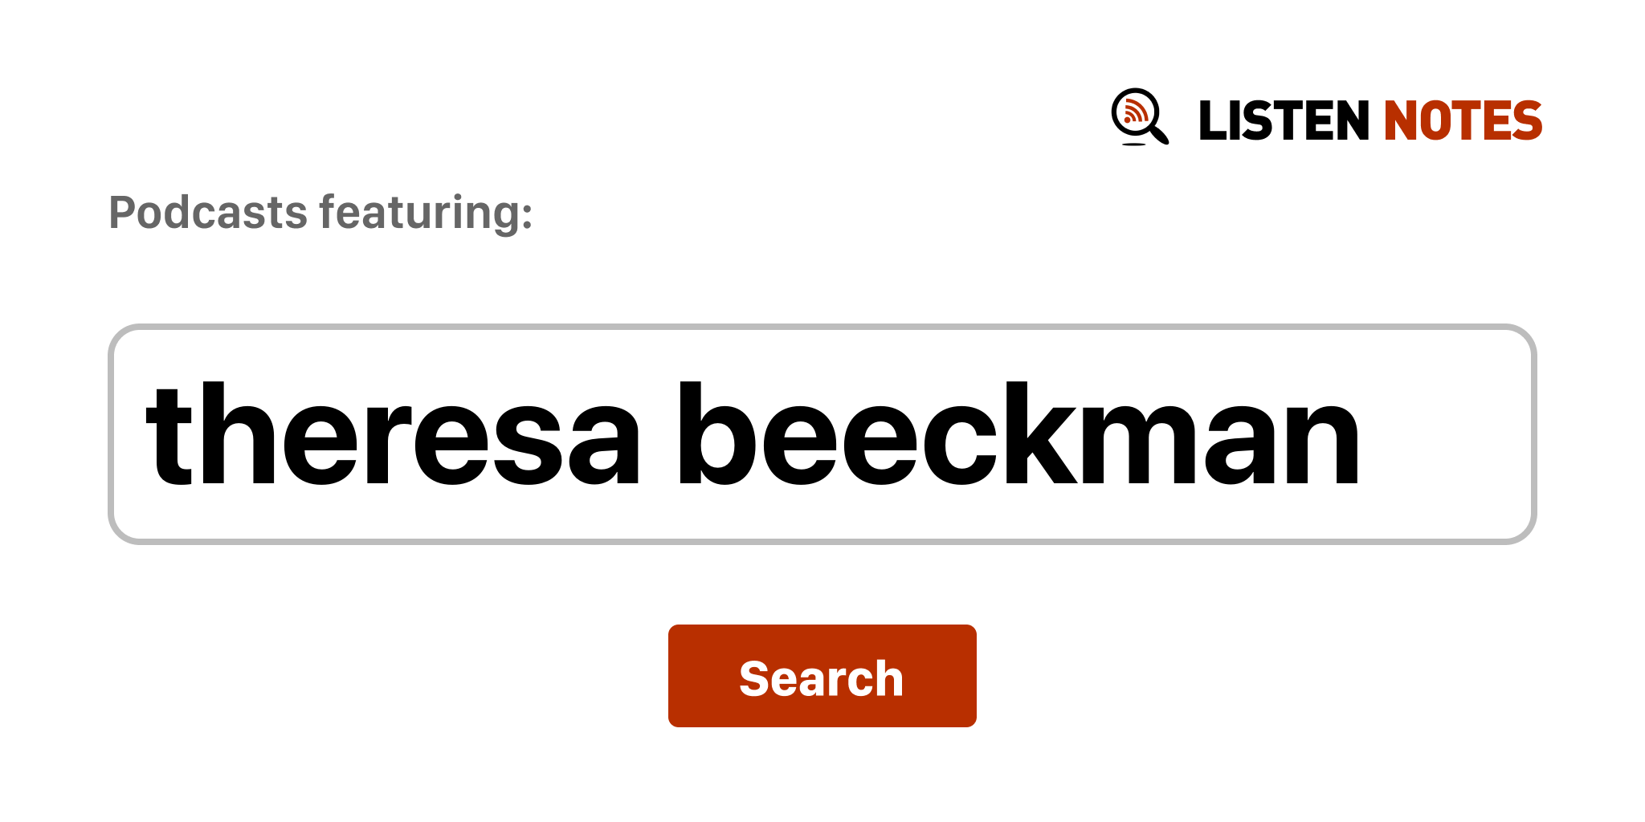
Task: Place cursor after "beeckman" in the text field
Action: [1364, 434]
